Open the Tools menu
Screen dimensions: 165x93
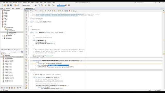point(45,3)
